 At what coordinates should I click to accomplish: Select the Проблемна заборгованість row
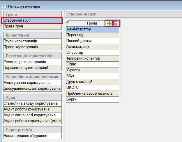point(93,93)
